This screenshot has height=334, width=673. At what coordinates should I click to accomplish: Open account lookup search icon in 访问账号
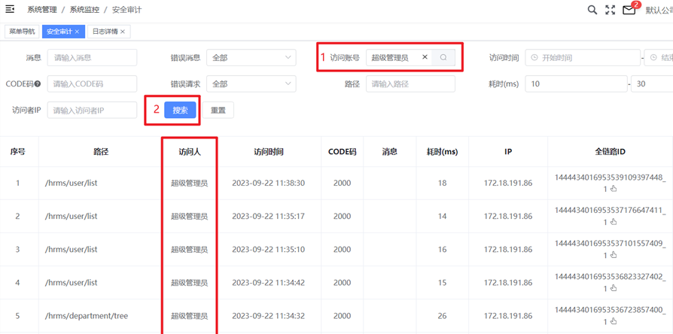443,57
